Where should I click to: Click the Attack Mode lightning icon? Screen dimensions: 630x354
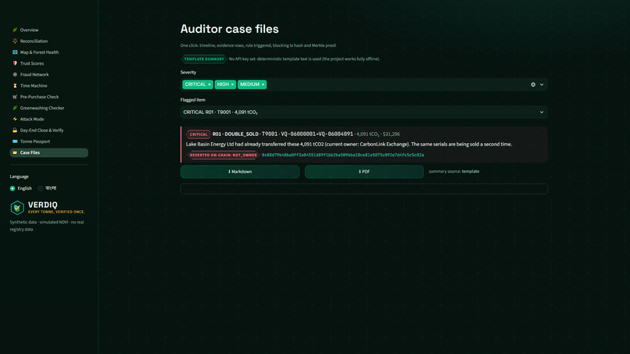15,119
